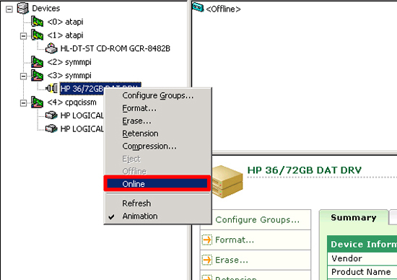Click the Erase arrow icon in the task list
Screen dimensions: 397x280
[x=207, y=260]
